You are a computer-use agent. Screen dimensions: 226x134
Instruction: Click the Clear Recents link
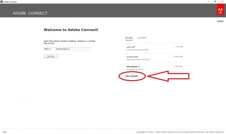[x=132, y=76]
